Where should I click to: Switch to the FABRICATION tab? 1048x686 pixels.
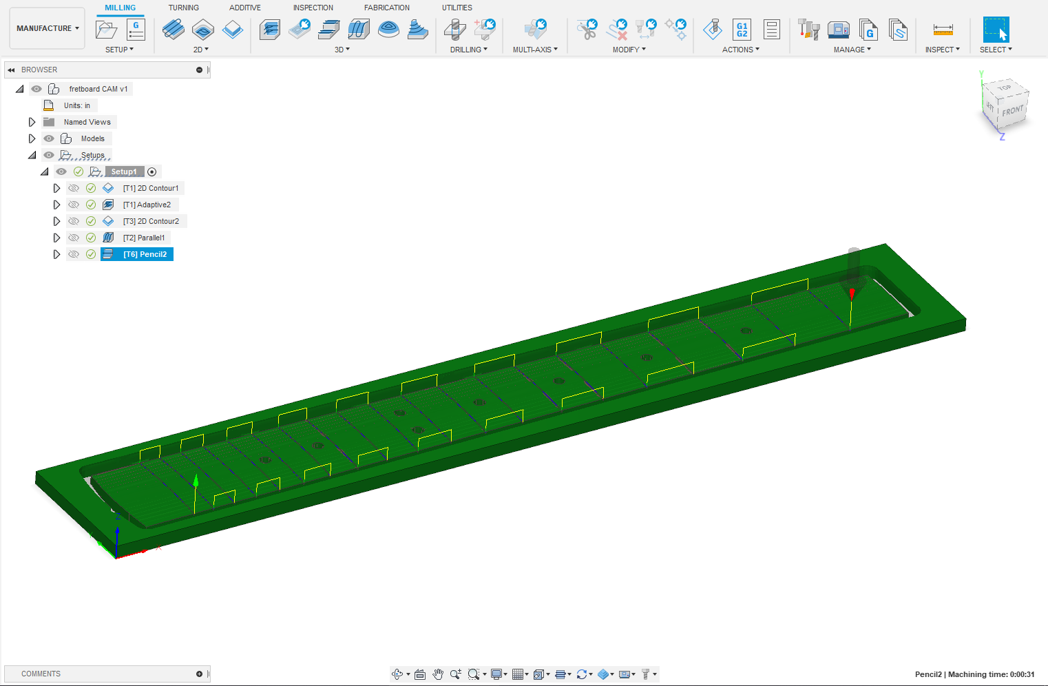click(x=387, y=8)
